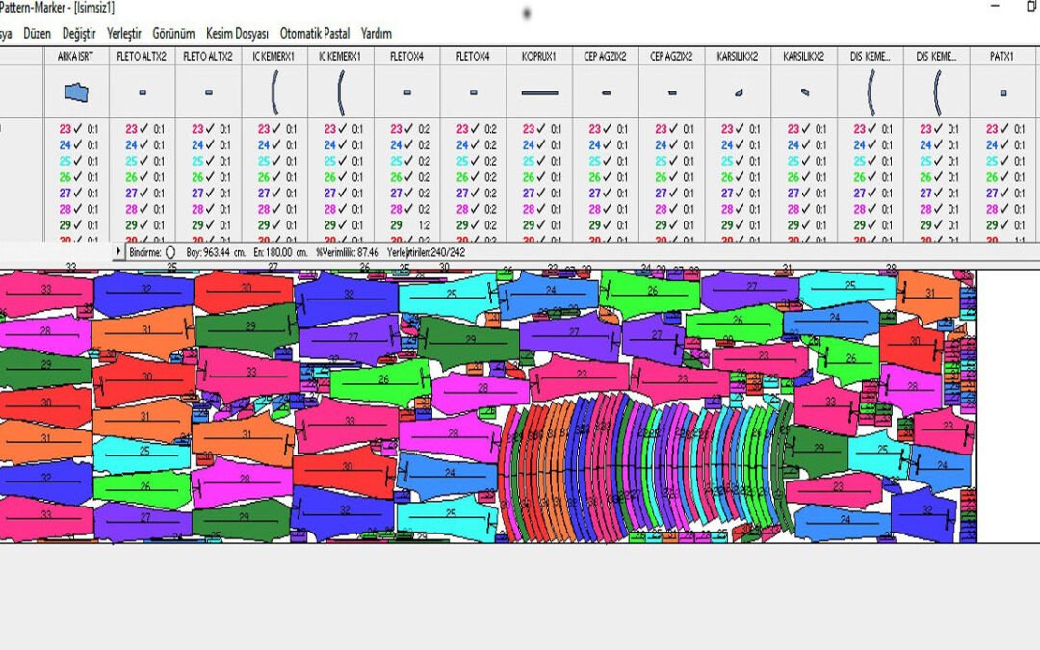Open the Otomatik Pastal menu

tap(314, 33)
